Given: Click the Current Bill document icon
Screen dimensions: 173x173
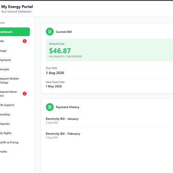Looking at the screenshot, I should (x=50, y=32).
